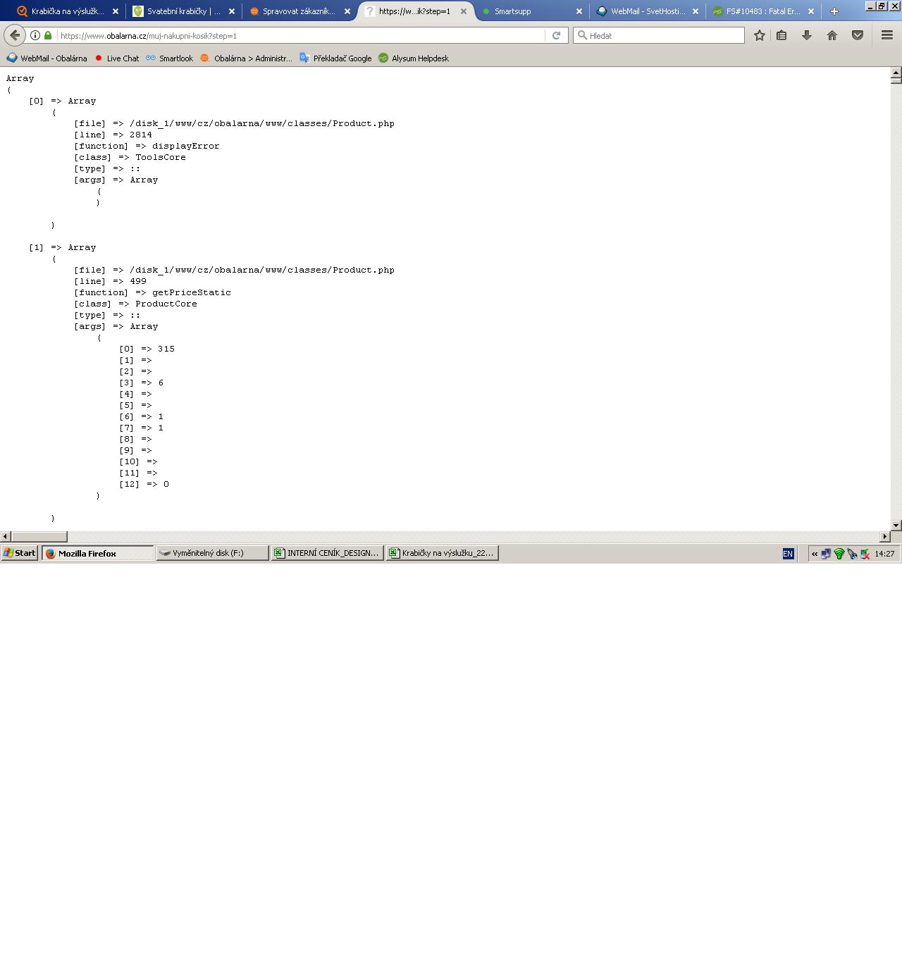
Task: Click the '[3] => 6' argument line
Action: point(142,383)
